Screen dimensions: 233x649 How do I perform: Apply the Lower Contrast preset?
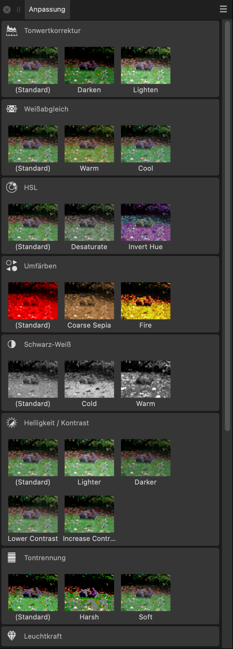[33, 514]
